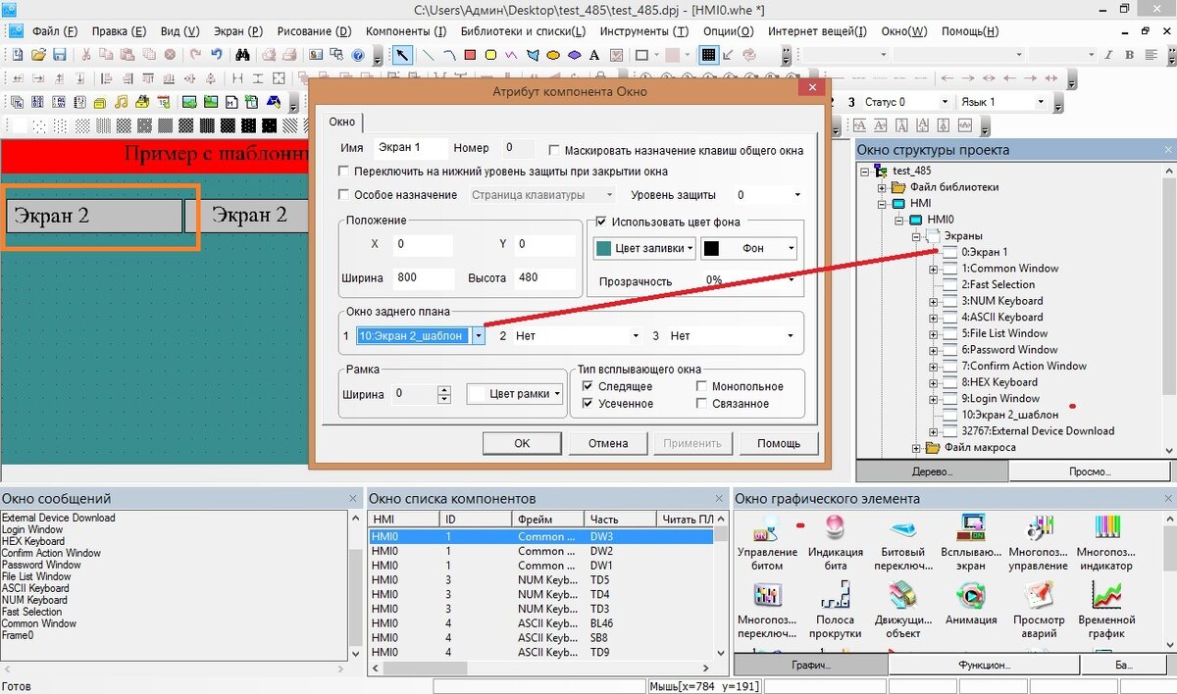Cut selection with the scissors icon

pos(86,55)
